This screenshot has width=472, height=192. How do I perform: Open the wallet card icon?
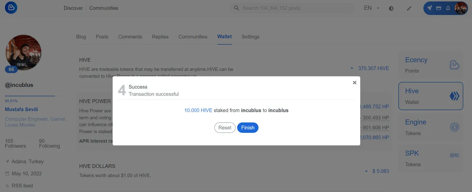click(439, 8)
